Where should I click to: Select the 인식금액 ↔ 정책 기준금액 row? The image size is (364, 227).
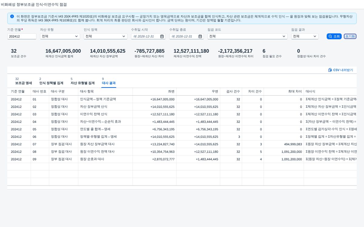click(x=182, y=99)
